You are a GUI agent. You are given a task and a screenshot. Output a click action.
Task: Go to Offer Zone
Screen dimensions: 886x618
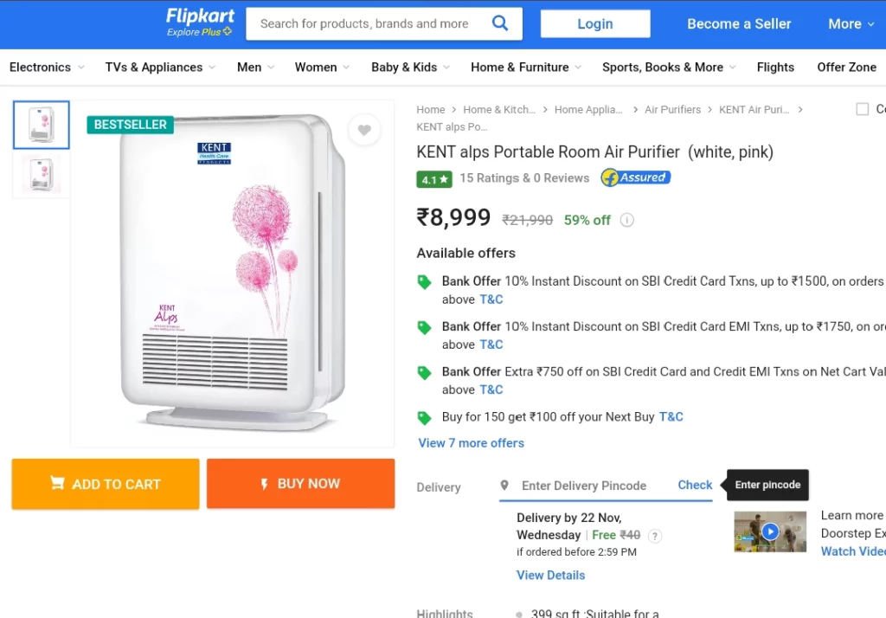(846, 68)
